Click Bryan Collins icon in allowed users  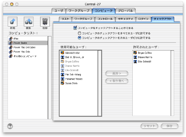(135, 53)
